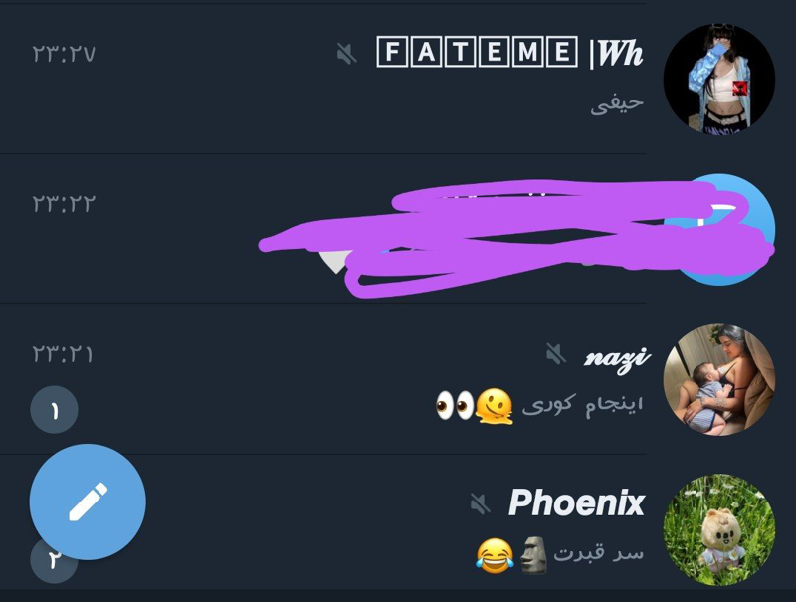The image size is (796, 602).
Task: Open the blue avatar of scribbled chat
Action: pyautogui.click(x=719, y=230)
